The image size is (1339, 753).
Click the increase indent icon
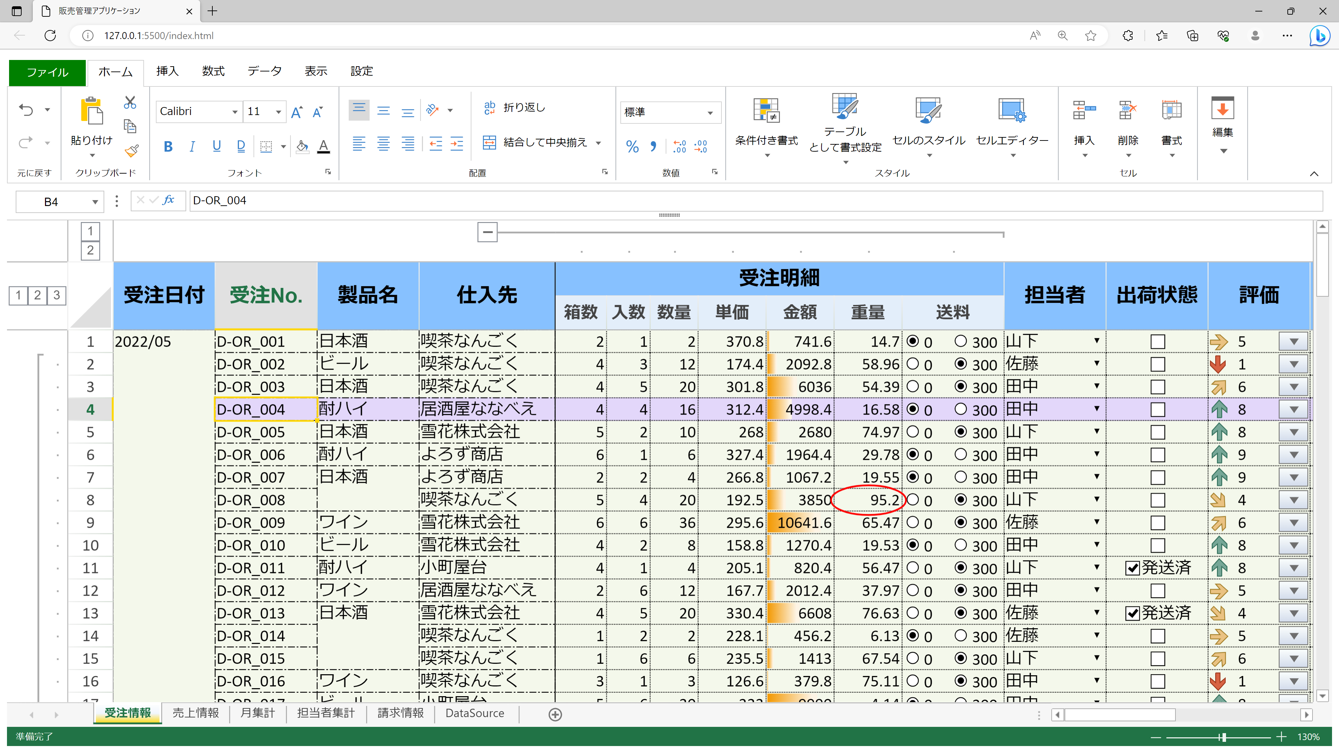point(456,143)
